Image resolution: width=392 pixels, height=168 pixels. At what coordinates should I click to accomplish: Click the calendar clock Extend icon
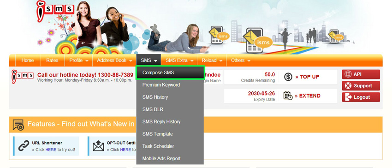click(x=288, y=96)
